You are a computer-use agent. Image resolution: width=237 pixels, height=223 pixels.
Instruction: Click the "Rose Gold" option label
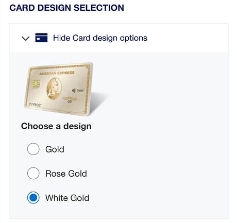(66, 174)
